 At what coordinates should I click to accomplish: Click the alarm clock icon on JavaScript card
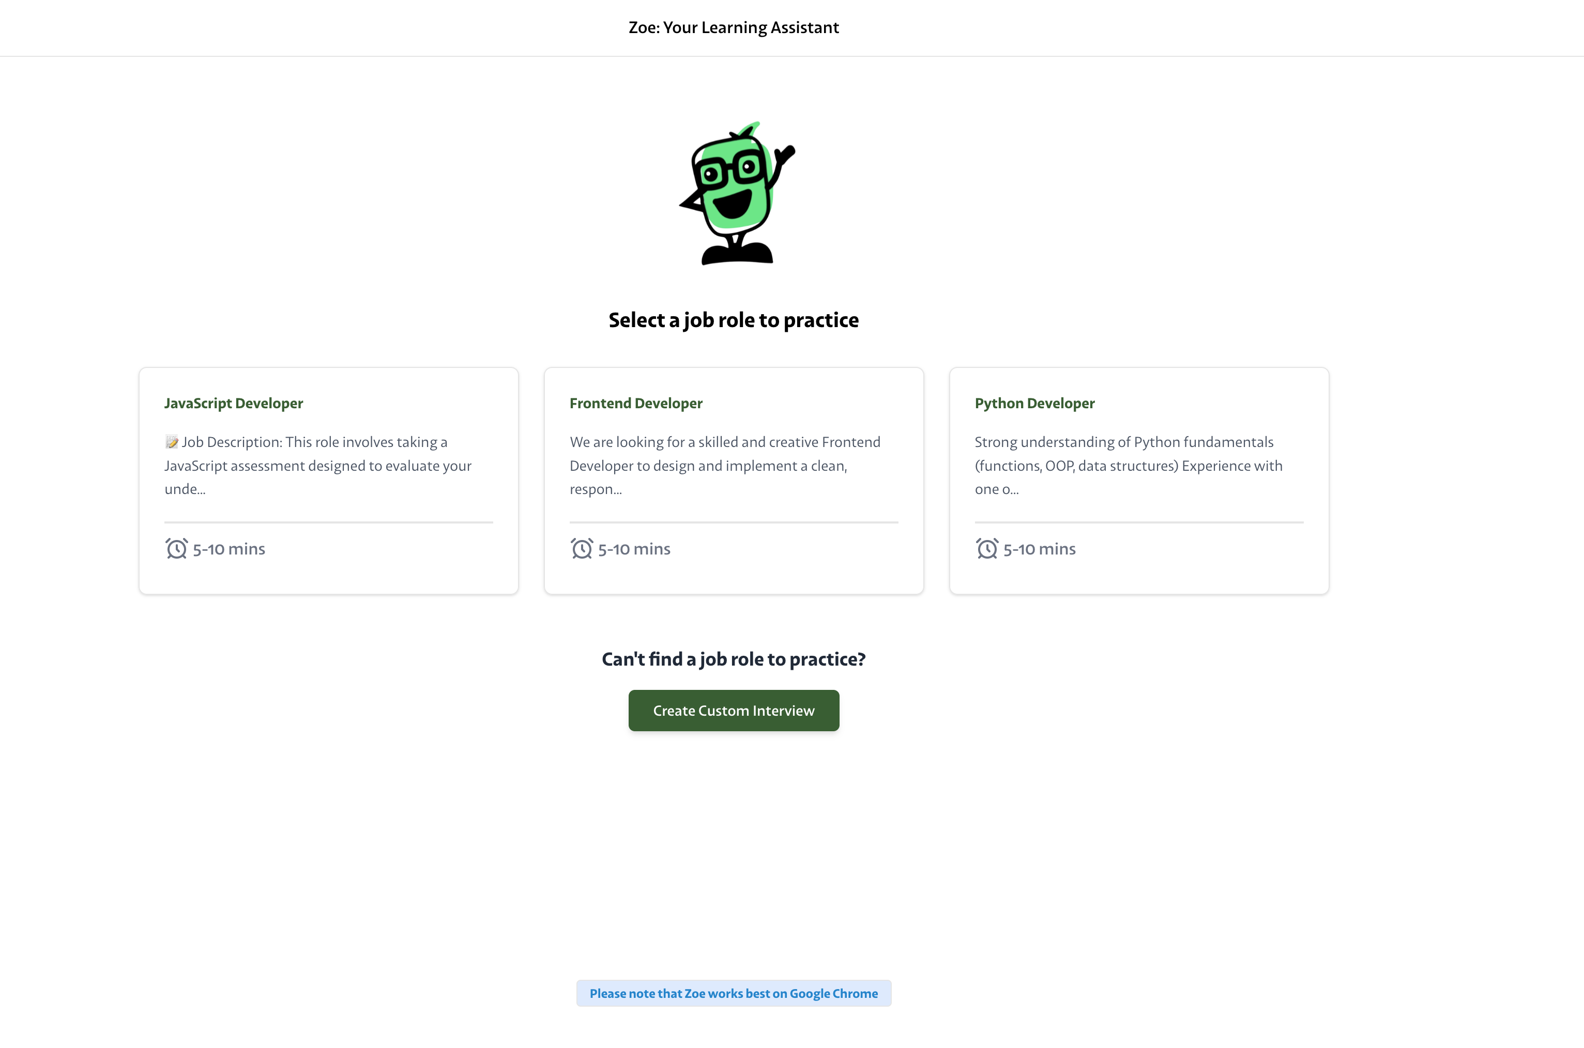pos(176,548)
